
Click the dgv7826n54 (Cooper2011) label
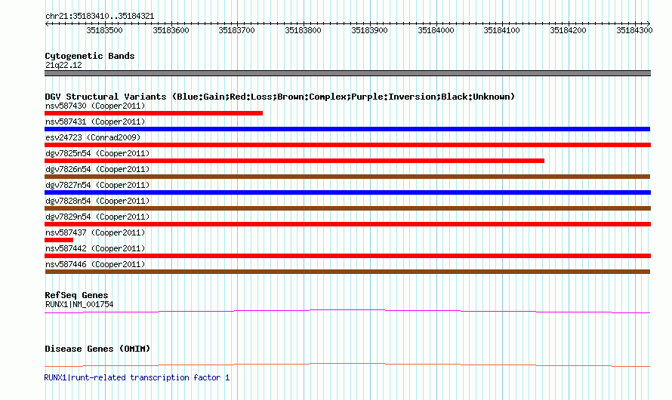97,169
